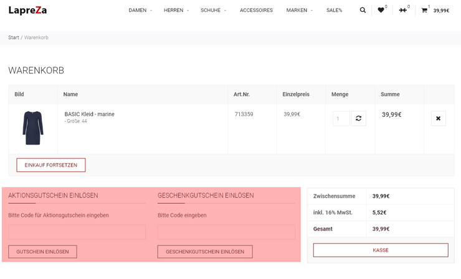Open the SALE% menu item
The image size is (461, 279).
click(334, 11)
